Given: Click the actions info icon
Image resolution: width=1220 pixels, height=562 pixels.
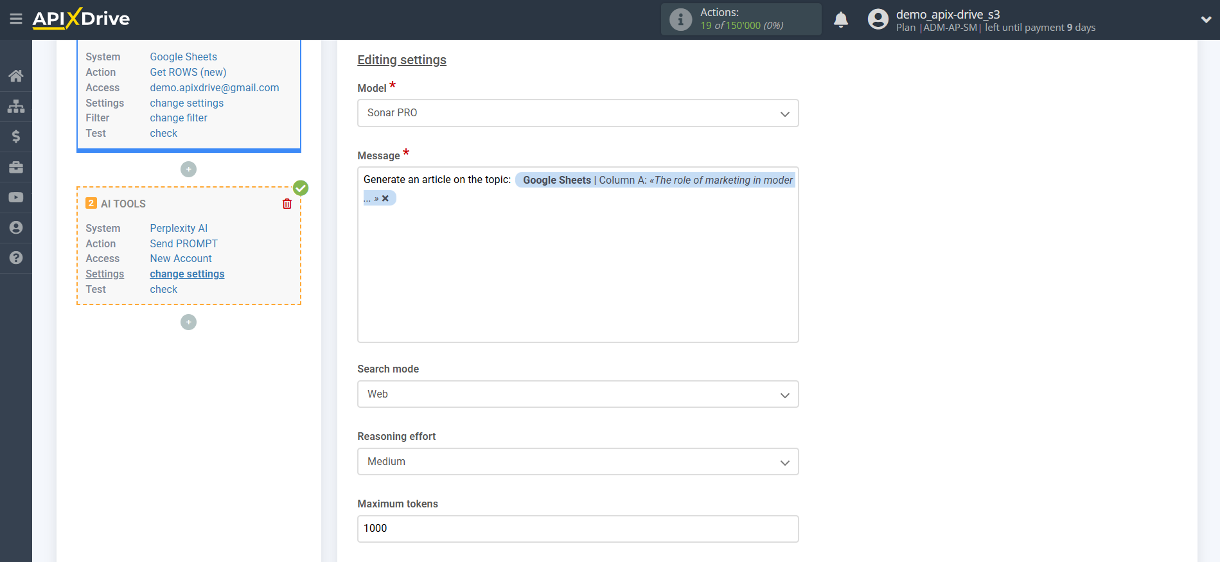Looking at the screenshot, I should 680,19.
